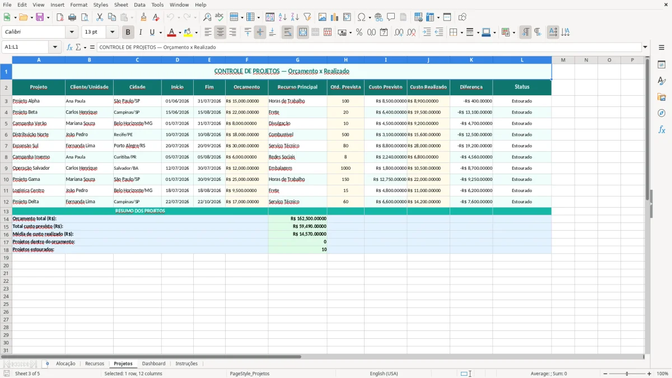Switch to the Alocação sheet tab

tap(66, 364)
